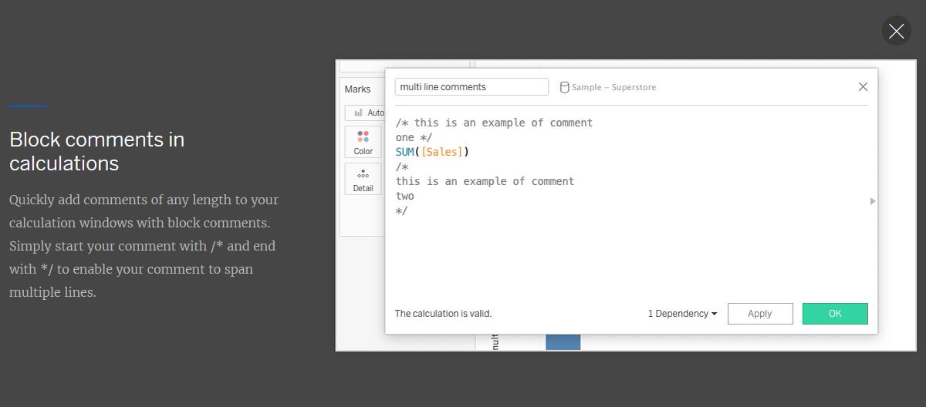The width and height of the screenshot is (926, 407).
Task: Click the word 'two' in the comment
Action: (405, 196)
